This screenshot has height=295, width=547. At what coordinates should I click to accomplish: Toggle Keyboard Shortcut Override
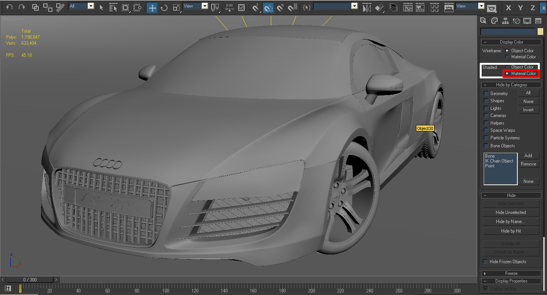click(x=241, y=7)
